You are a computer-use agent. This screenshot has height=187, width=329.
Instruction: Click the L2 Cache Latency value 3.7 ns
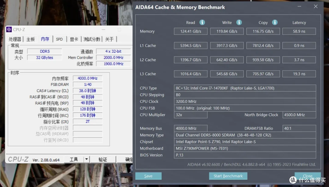pos(299,60)
